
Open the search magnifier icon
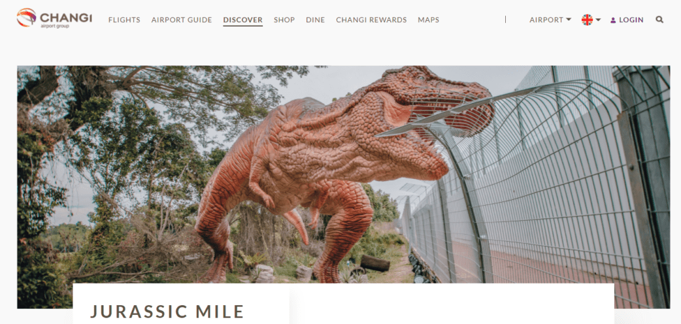tap(659, 20)
